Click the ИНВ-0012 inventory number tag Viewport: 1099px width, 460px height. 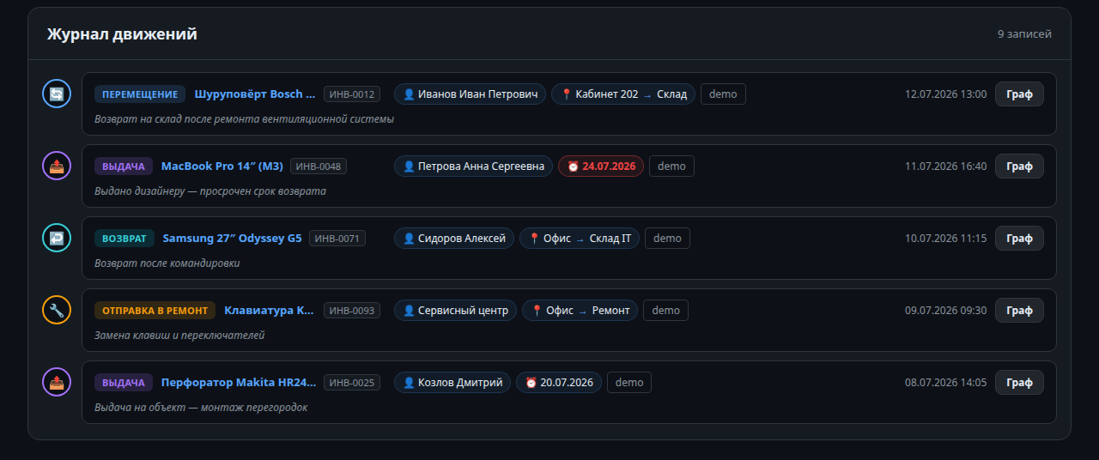[352, 94]
